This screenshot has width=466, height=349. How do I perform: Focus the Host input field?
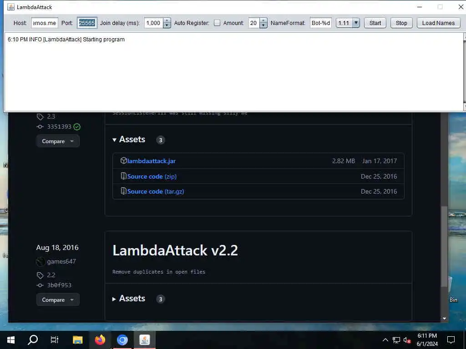pyautogui.click(x=45, y=23)
